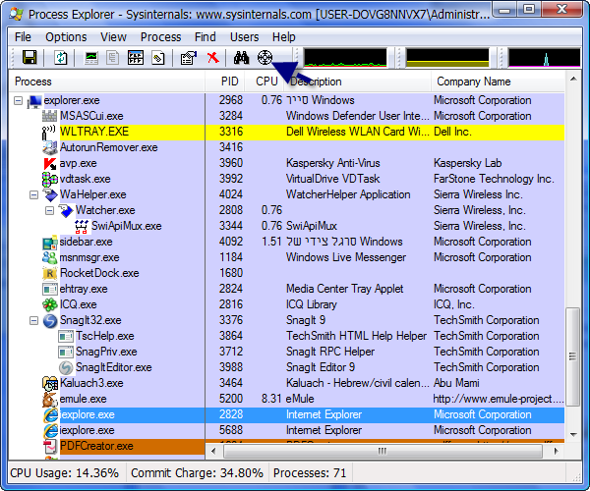
Task: Click the binoculars Find Handle icon
Action: coord(241,58)
